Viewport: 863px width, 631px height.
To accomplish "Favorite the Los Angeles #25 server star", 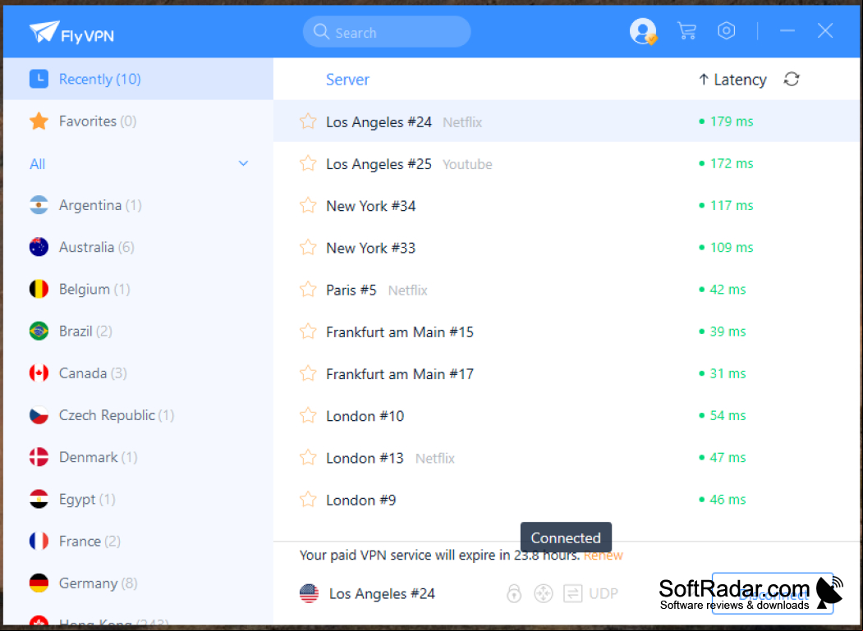I will coord(308,163).
